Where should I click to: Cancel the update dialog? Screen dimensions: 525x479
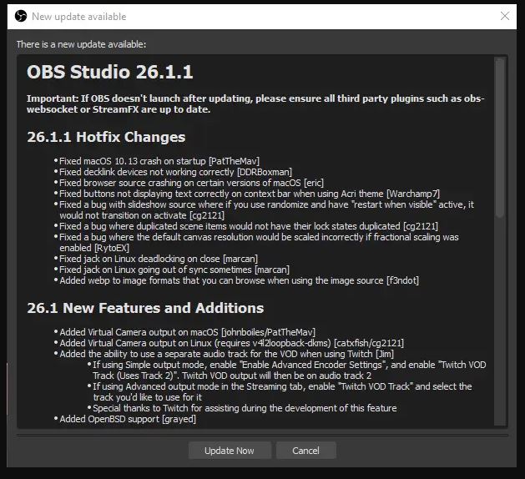tap(305, 451)
